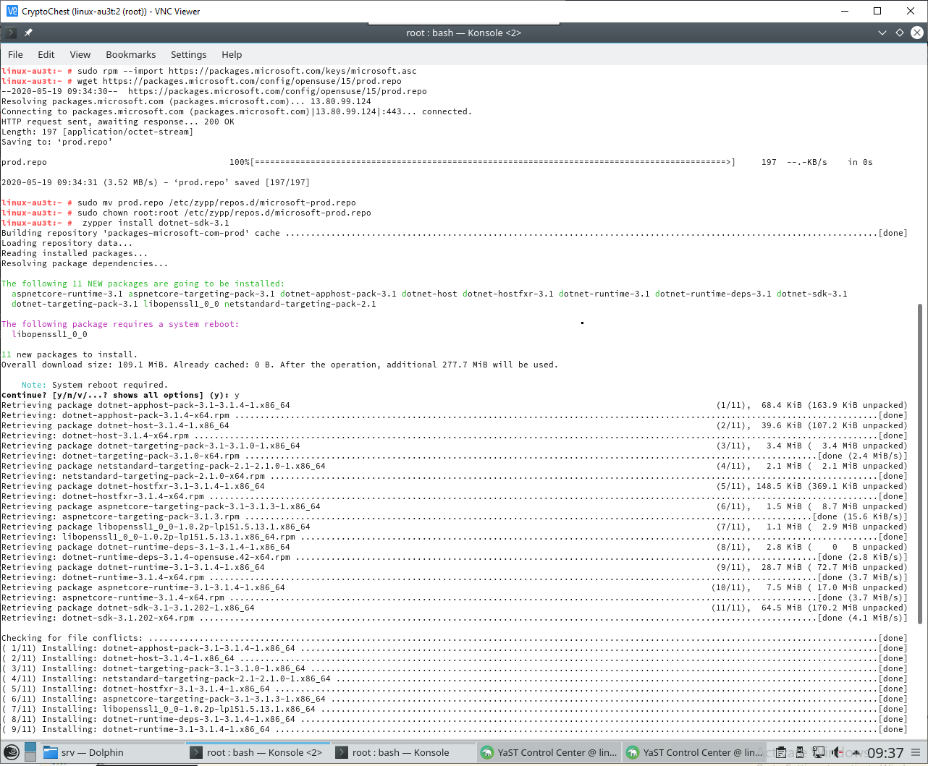The image size is (928, 766).
Task: Click the muted volume tray icon
Action: (838, 752)
